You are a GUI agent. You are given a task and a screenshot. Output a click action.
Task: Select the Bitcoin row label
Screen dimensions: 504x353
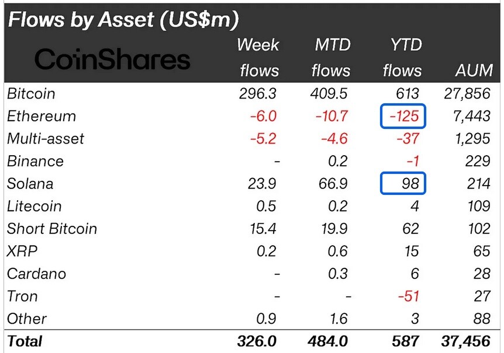[31, 93]
